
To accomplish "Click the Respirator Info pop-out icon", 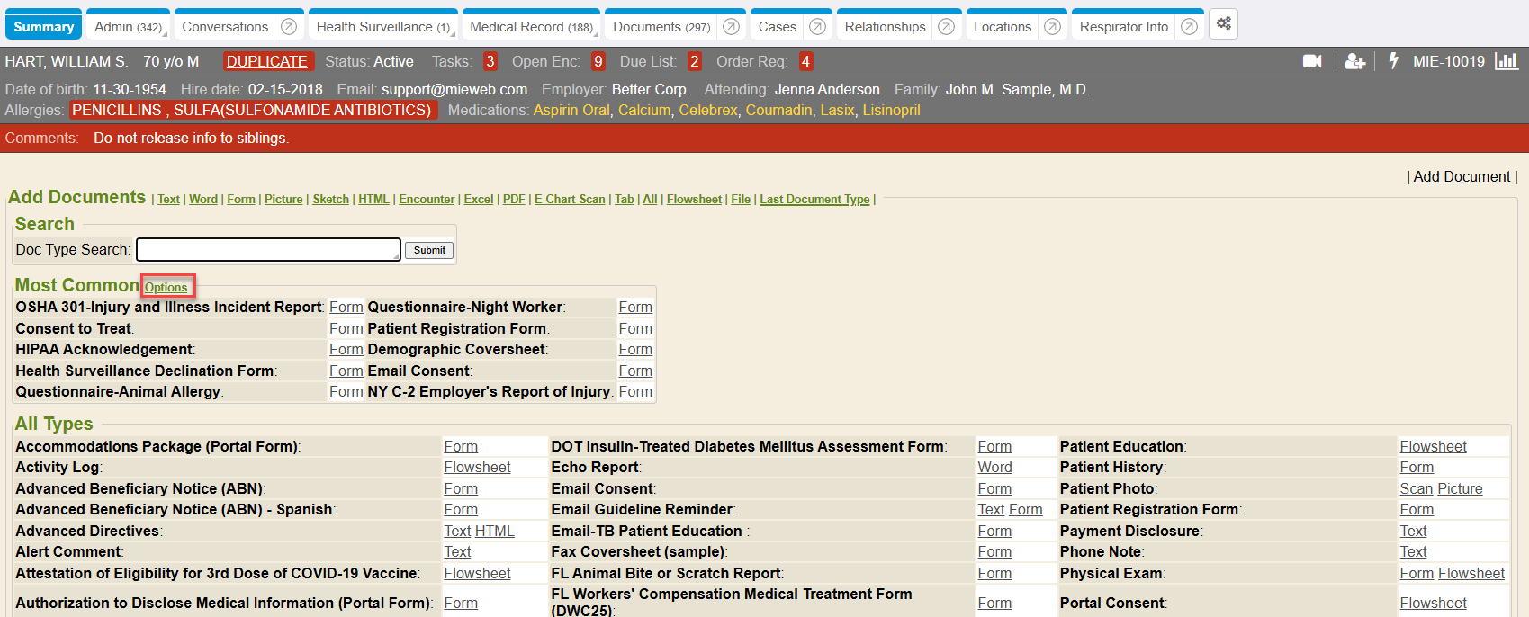I will pyautogui.click(x=1189, y=27).
